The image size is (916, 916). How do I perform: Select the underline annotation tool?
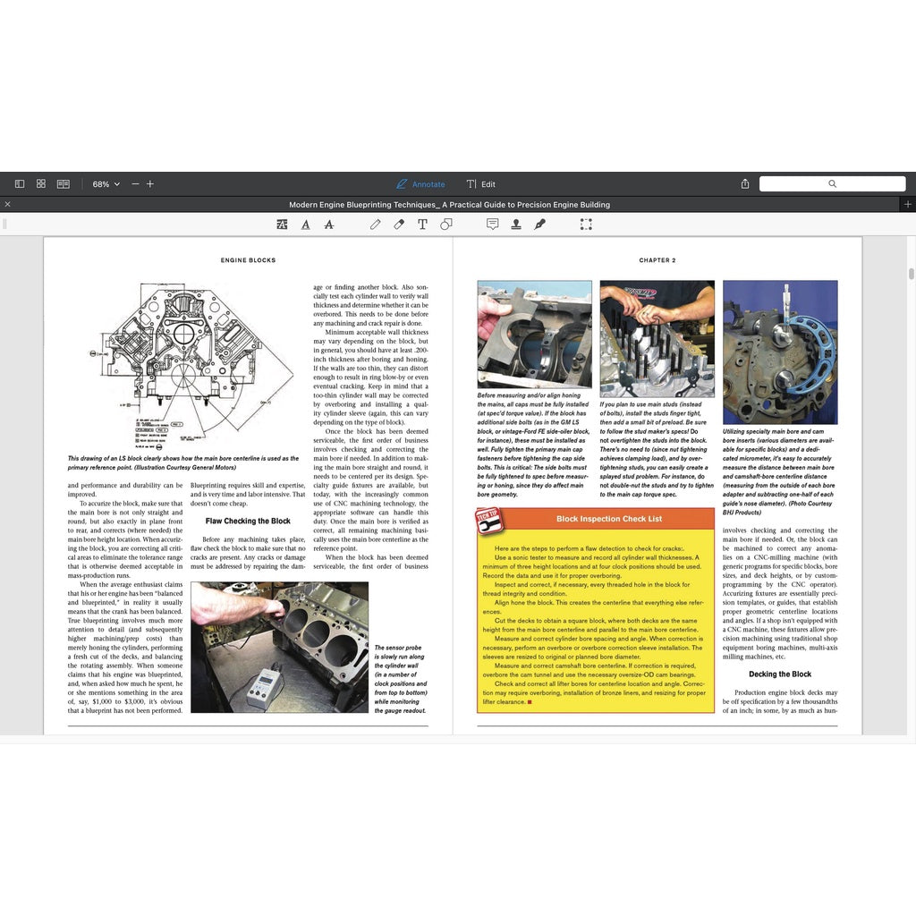(x=305, y=224)
